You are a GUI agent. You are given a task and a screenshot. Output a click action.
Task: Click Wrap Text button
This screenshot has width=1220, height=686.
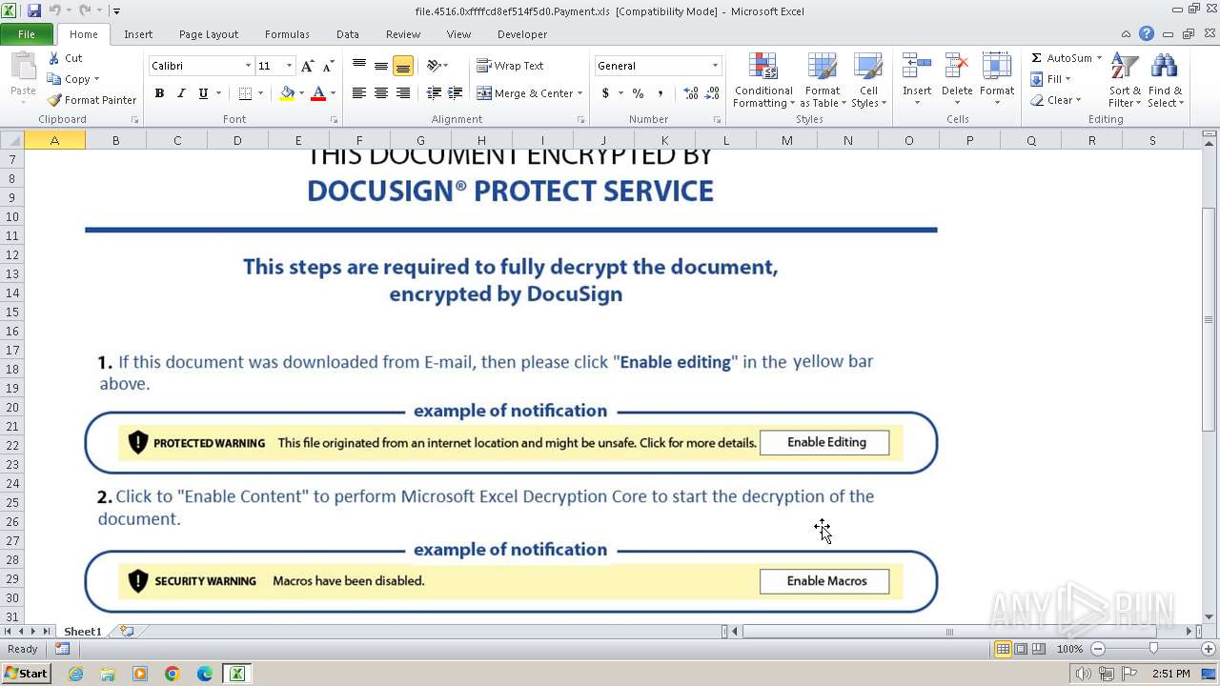510,66
